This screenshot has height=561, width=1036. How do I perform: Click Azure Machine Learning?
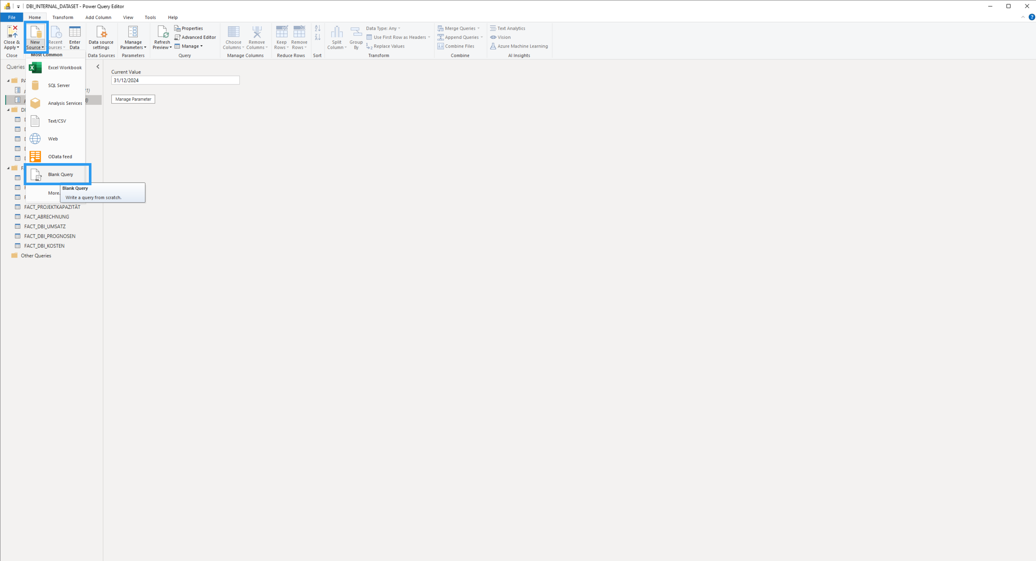[x=519, y=46]
